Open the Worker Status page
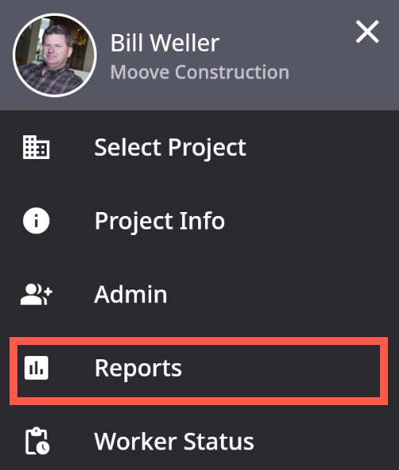399x470 pixels. click(199, 442)
